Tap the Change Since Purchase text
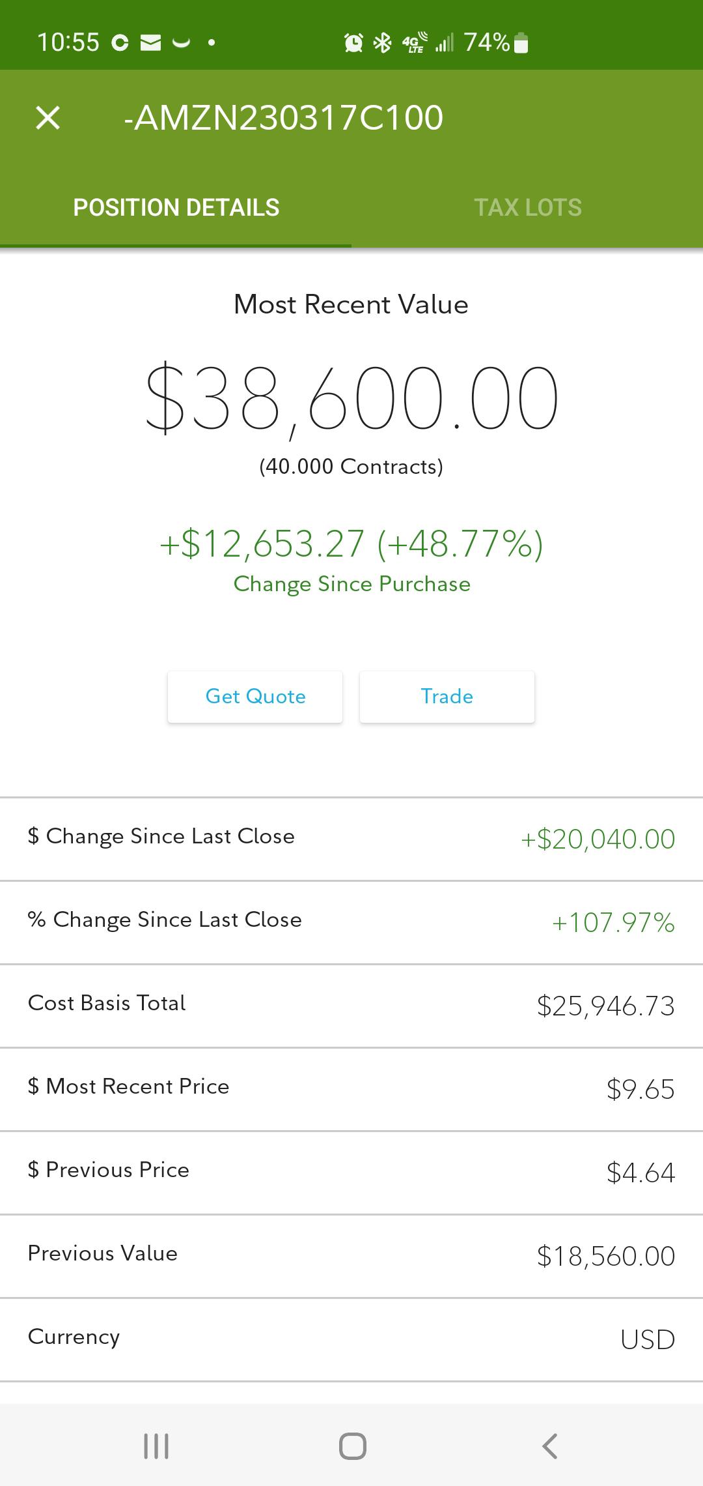The width and height of the screenshot is (703, 1486). click(x=351, y=584)
